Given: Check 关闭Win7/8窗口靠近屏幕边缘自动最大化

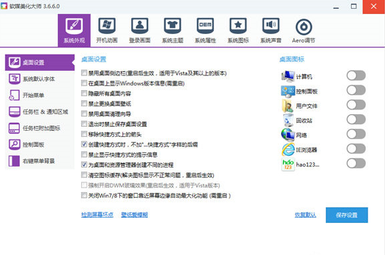Looking at the screenshot, I should click(x=84, y=195).
